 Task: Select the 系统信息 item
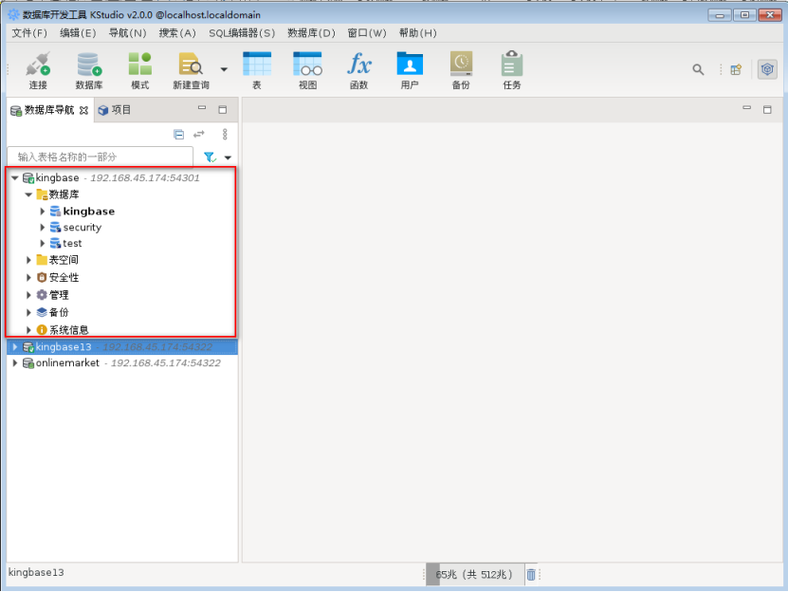(x=63, y=330)
